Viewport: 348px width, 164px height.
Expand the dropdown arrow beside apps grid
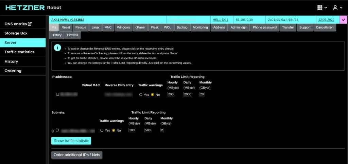click(326, 8)
